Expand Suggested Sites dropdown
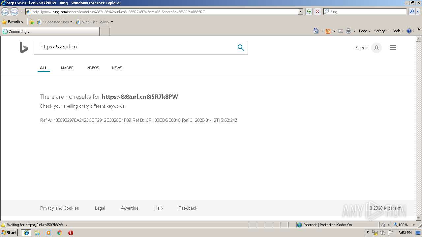422x237 pixels. tap(71, 22)
